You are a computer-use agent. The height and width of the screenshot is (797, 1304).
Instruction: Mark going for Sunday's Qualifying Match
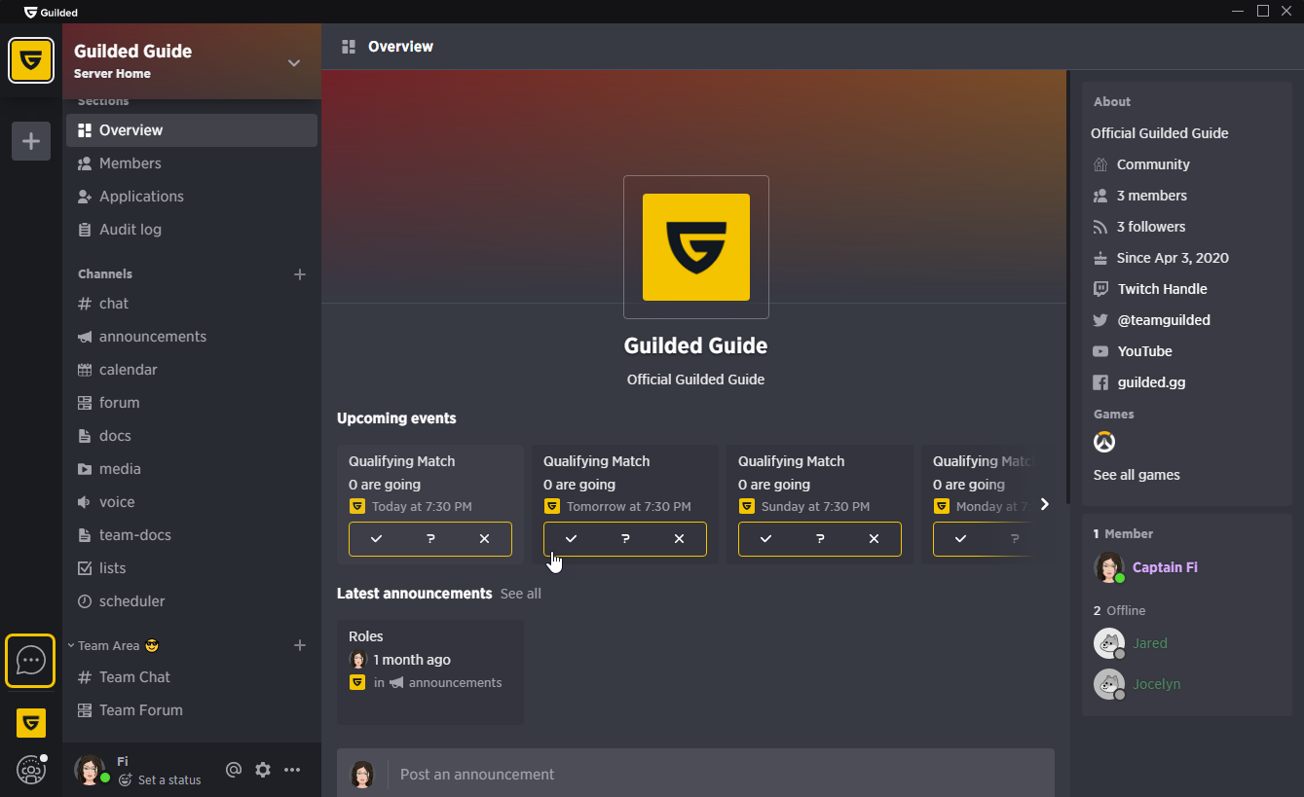coord(765,539)
